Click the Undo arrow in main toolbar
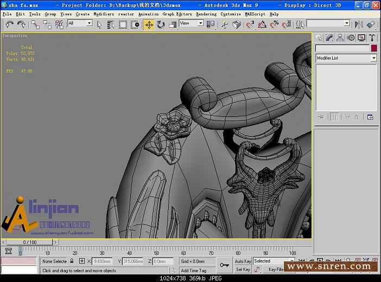Image resolution: width=381 pixels, height=282 pixels. (9, 24)
